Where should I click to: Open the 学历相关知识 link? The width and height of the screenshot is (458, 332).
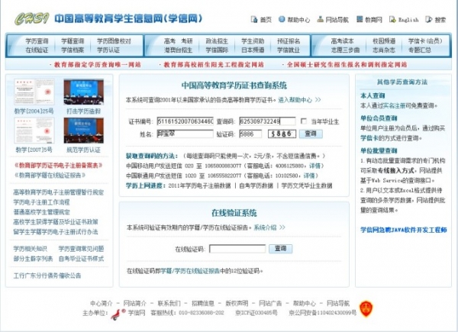coord(30,249)
